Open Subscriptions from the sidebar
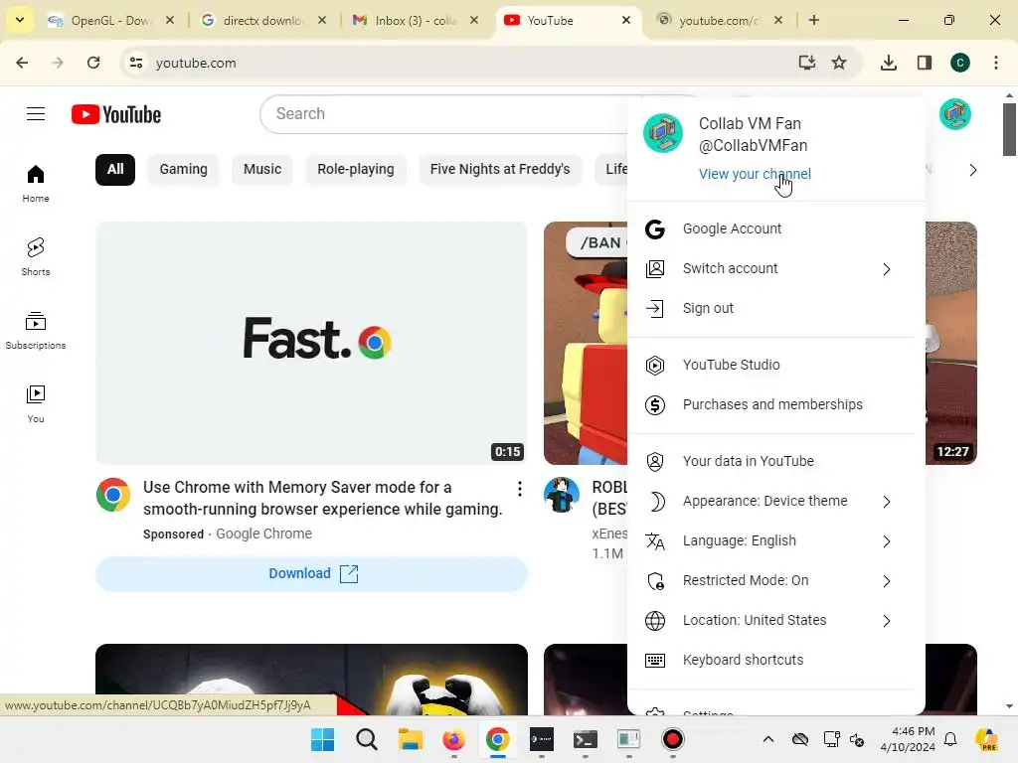This screenshot has height=763, width=1018. click(x=36, y=330)
